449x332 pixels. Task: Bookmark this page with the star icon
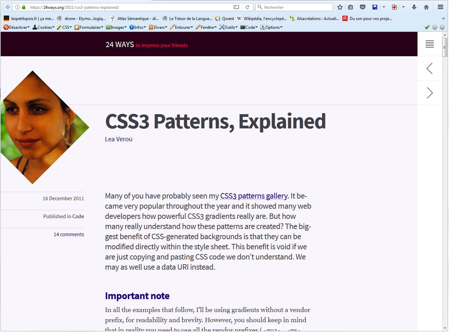[340, 7]
